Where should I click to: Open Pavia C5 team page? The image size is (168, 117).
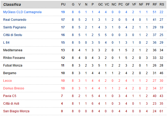[9, 96]
